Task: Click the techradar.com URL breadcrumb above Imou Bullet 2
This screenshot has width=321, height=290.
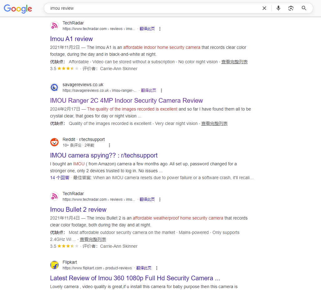Action: 99,199
